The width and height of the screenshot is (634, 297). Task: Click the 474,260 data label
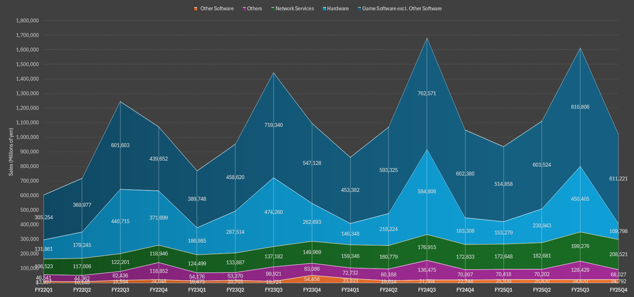pyautogui.click(x=274, y=212)
